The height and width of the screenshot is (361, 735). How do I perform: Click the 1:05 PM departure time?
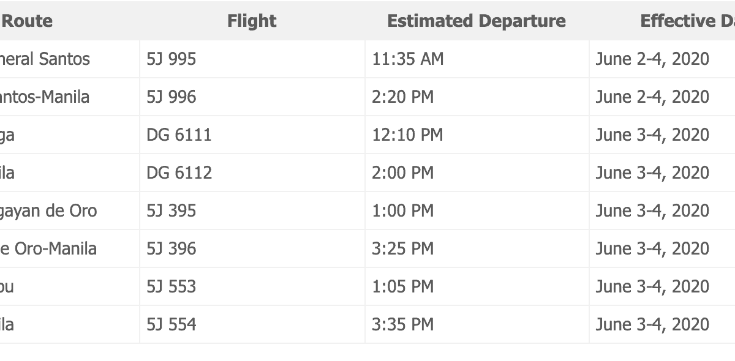point(402,287)
